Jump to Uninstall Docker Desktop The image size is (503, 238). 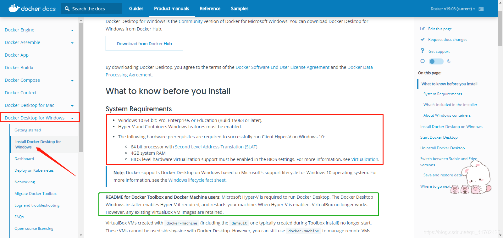click(x=442, y=148)
